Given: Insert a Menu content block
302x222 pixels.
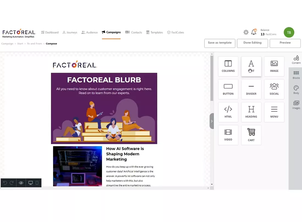Looking at the screenshot, I should click(274, 112).
